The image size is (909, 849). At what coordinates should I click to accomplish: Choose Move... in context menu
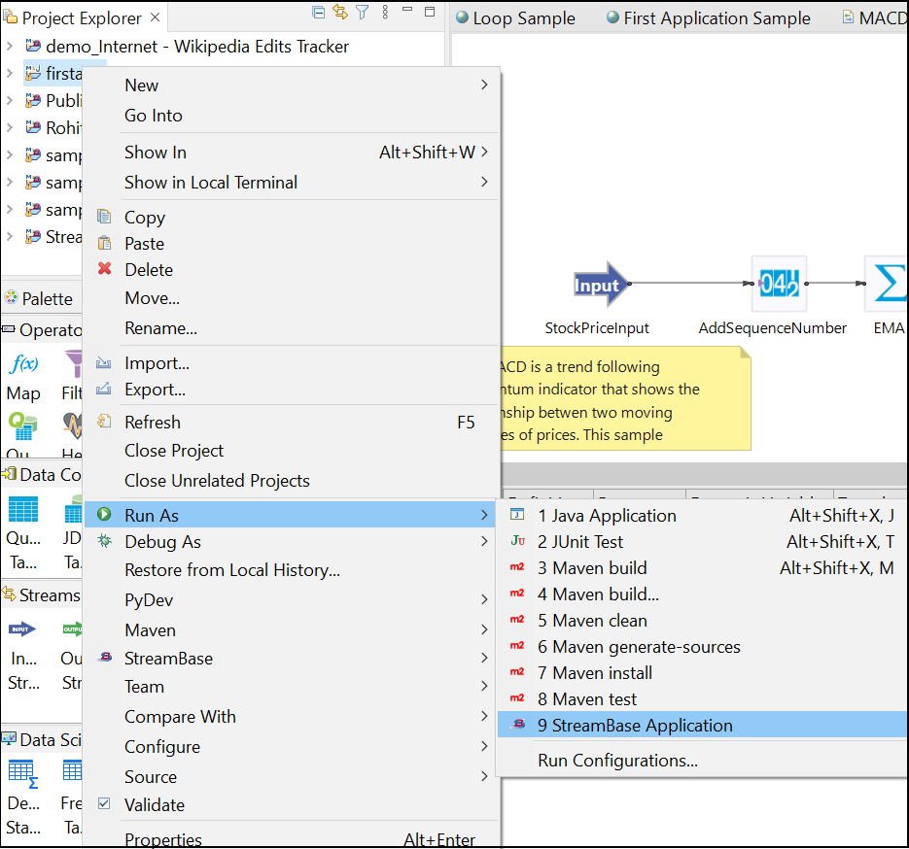click(292, 298)
